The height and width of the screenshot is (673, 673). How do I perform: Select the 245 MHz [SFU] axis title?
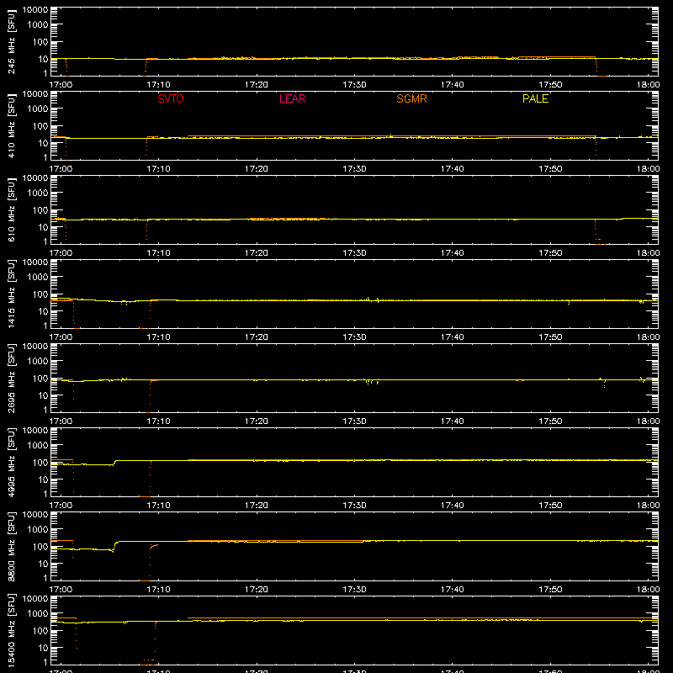click(11, 42)
